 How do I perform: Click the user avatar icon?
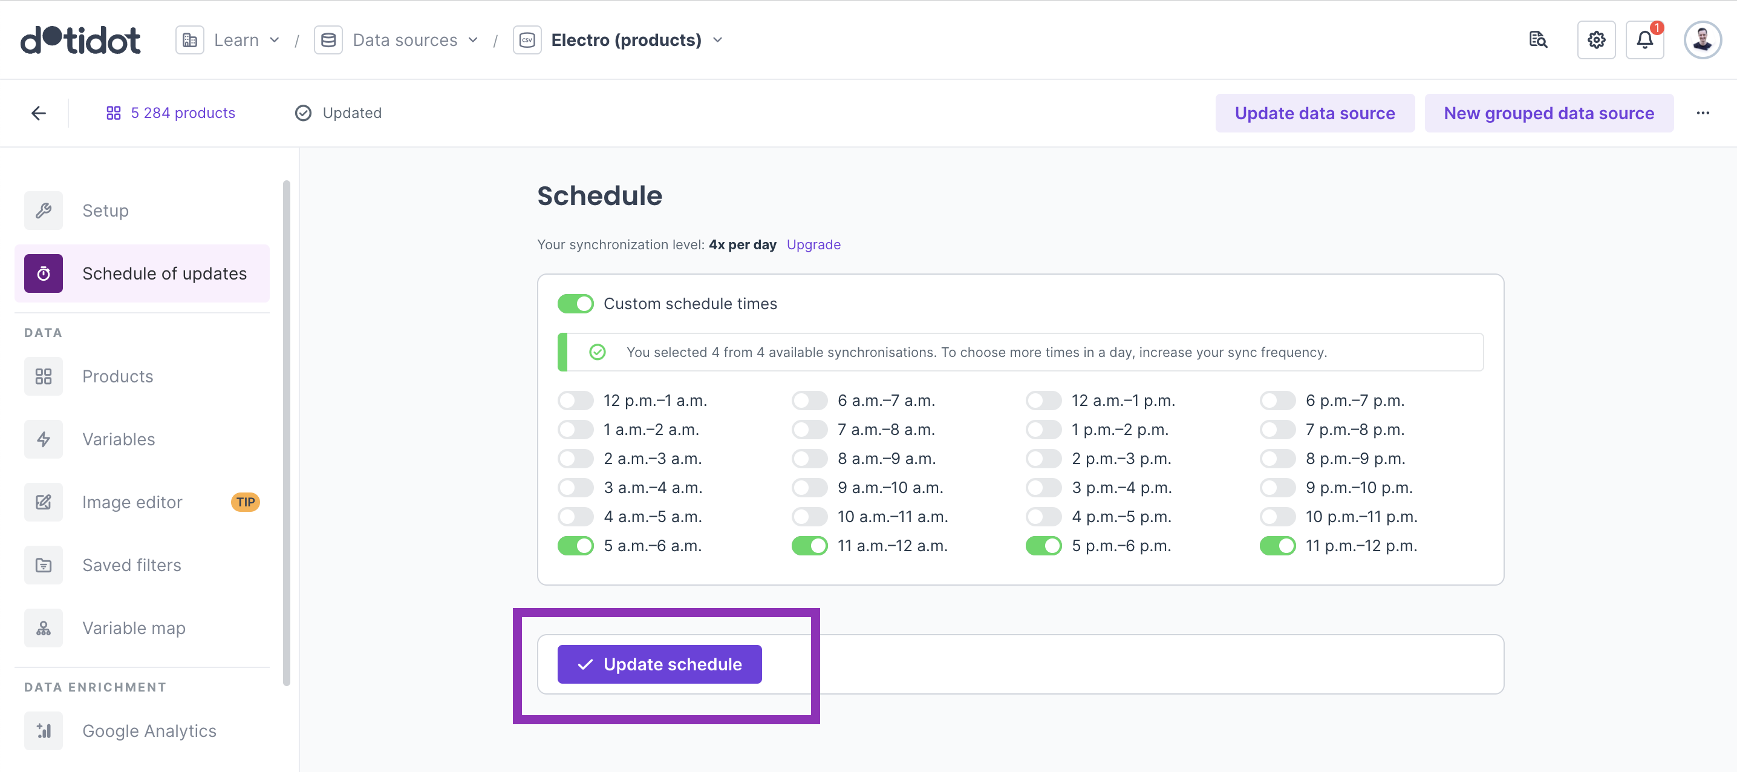pos(1701,40)
